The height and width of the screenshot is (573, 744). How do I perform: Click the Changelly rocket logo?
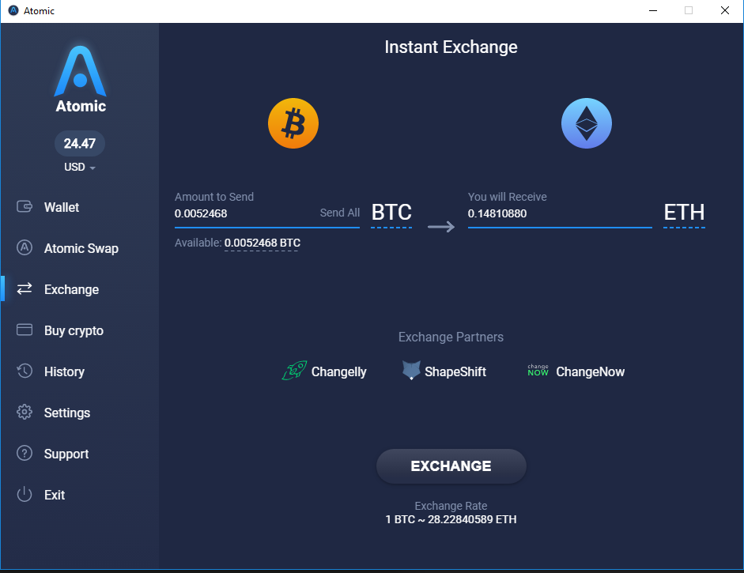click(x=294, y=371)
